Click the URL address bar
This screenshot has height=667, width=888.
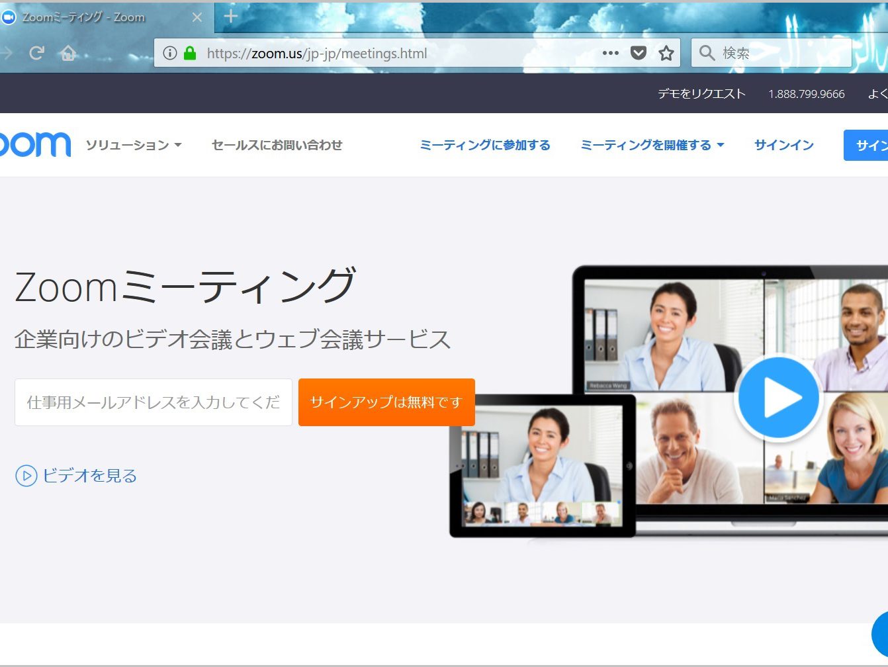click(418, 53)
